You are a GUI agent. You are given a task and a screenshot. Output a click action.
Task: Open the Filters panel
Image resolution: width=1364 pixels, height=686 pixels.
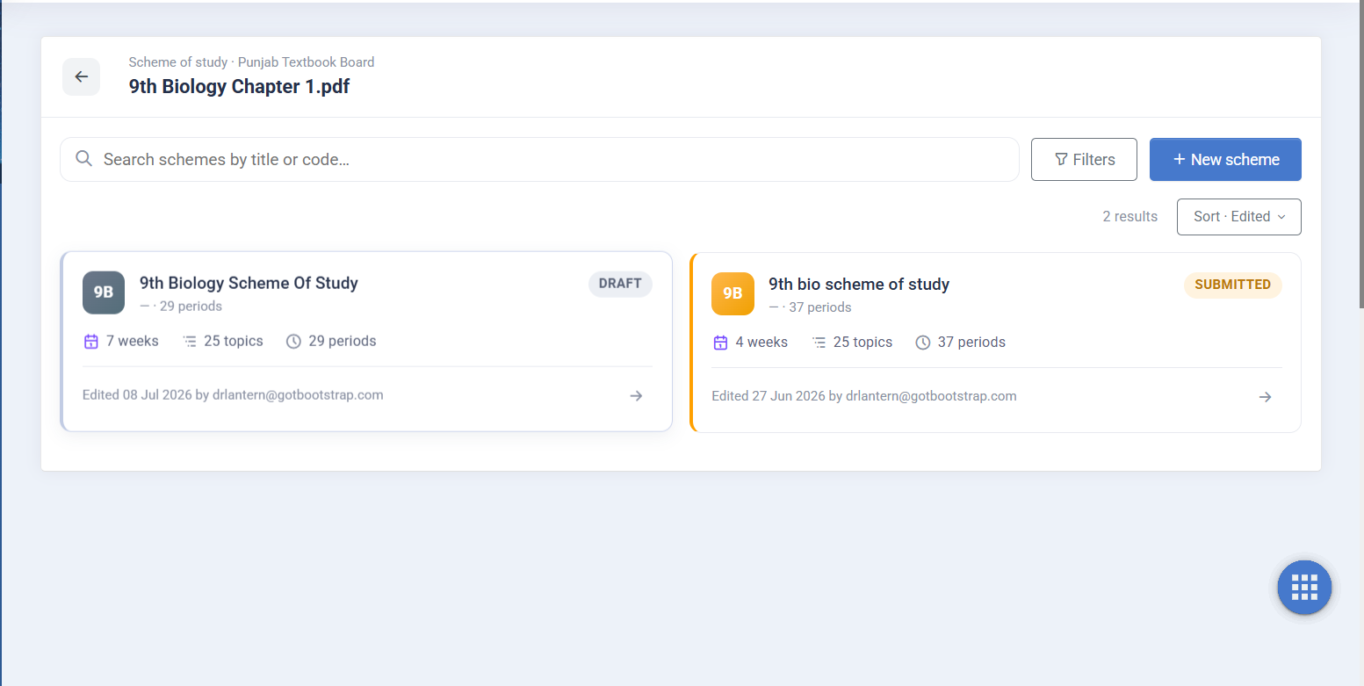1084,160
